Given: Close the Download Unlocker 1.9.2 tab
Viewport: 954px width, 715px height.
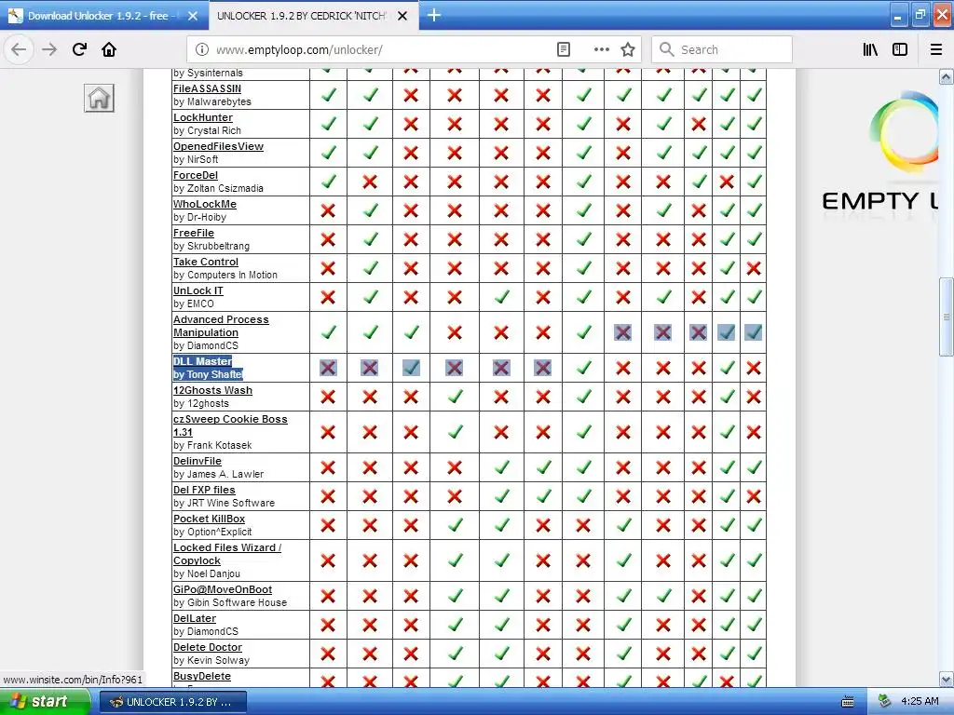Looking at the screenshot, I should coord(192,16).
